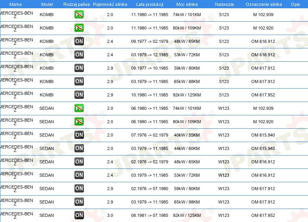Click 2.9 capacity in KOMBI 65kW / 88KM row
The width and height of the screenshot is (308, 222).
pos(110,81)
